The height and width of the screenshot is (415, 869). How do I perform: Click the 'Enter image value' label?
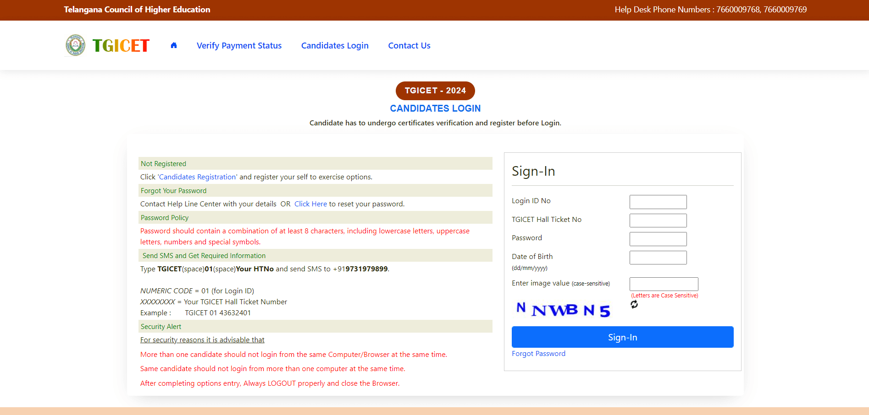point(561,283)
